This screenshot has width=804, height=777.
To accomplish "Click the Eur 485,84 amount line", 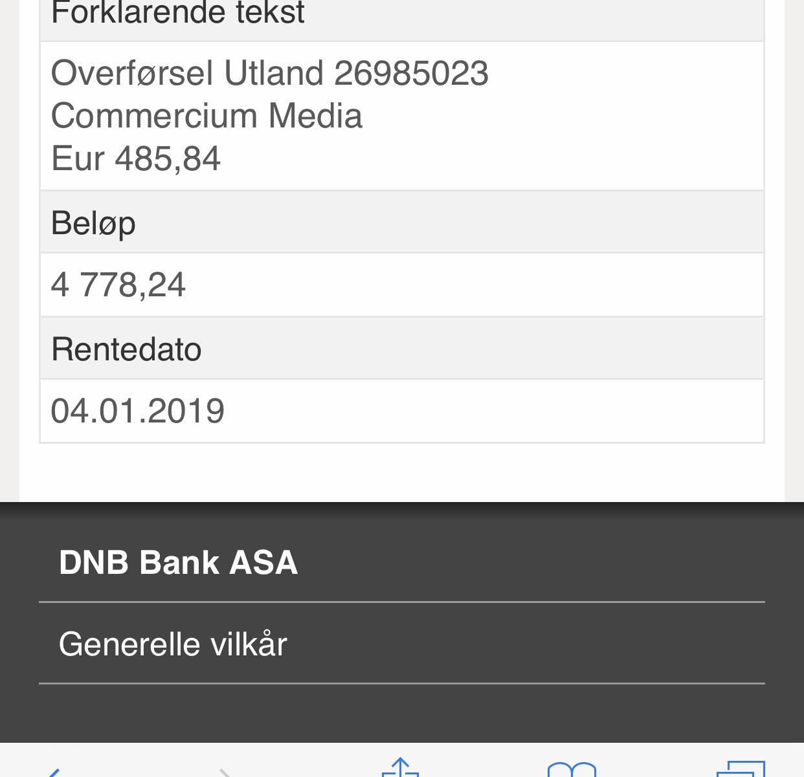I will point(136,159).
